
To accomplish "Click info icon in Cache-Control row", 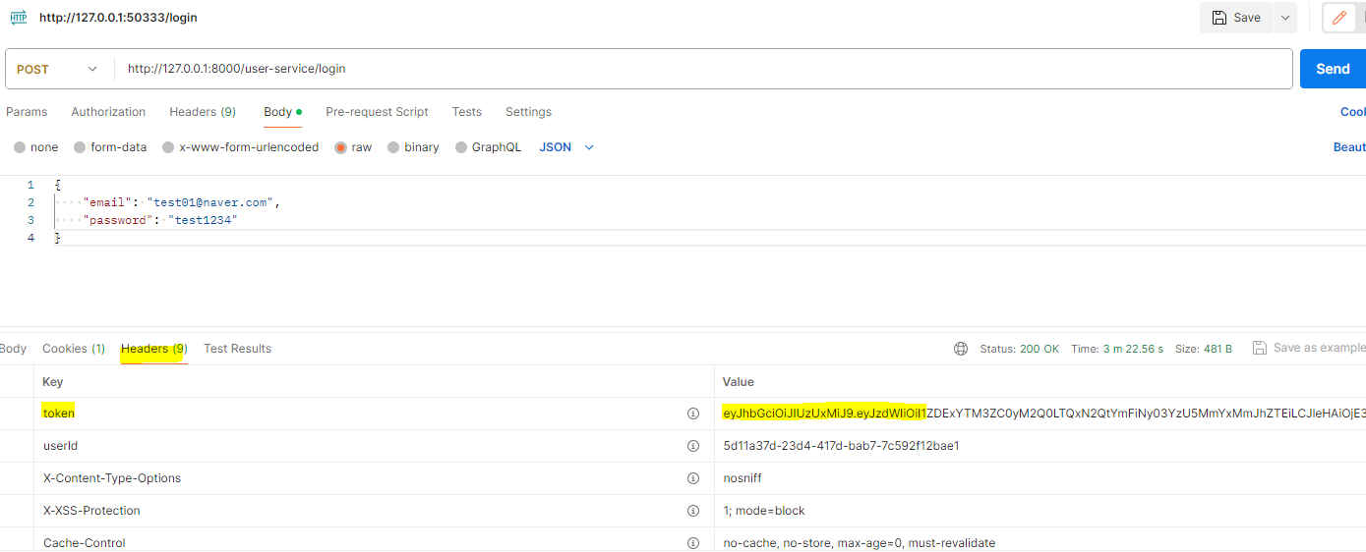I will point(693,543).
